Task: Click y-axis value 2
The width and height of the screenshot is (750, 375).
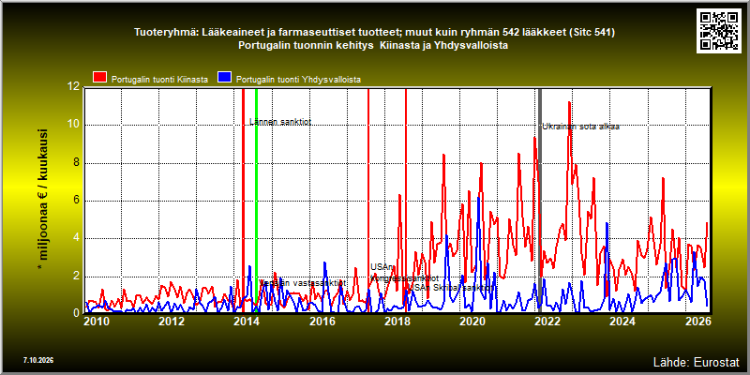Action: (x=76, y=276)
